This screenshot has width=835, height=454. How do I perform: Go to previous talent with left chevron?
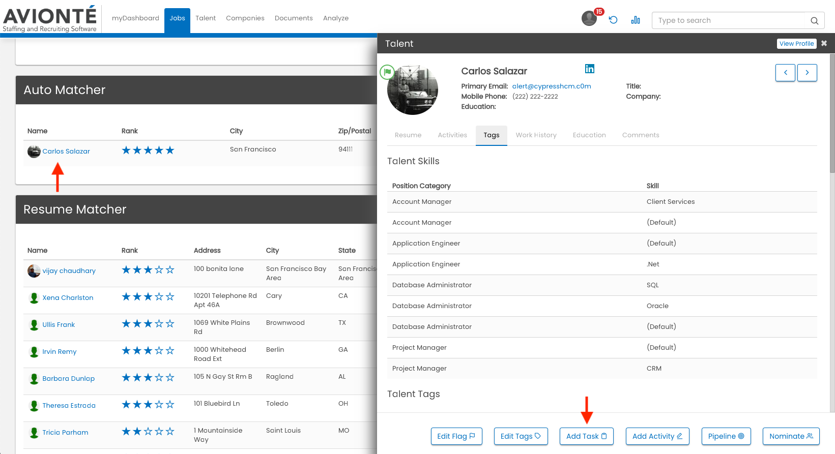[x=785, y=73]
